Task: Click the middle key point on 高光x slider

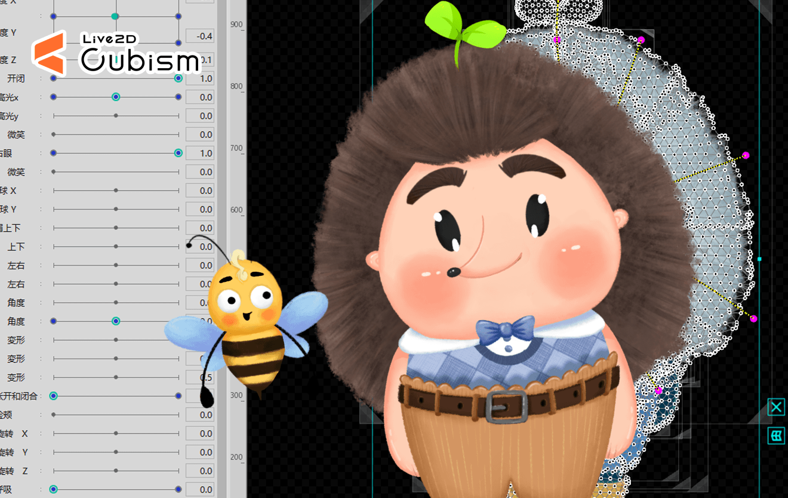Action: [116, 97]
